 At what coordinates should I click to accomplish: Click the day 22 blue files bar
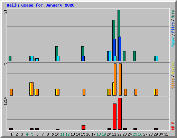point(120,49)
